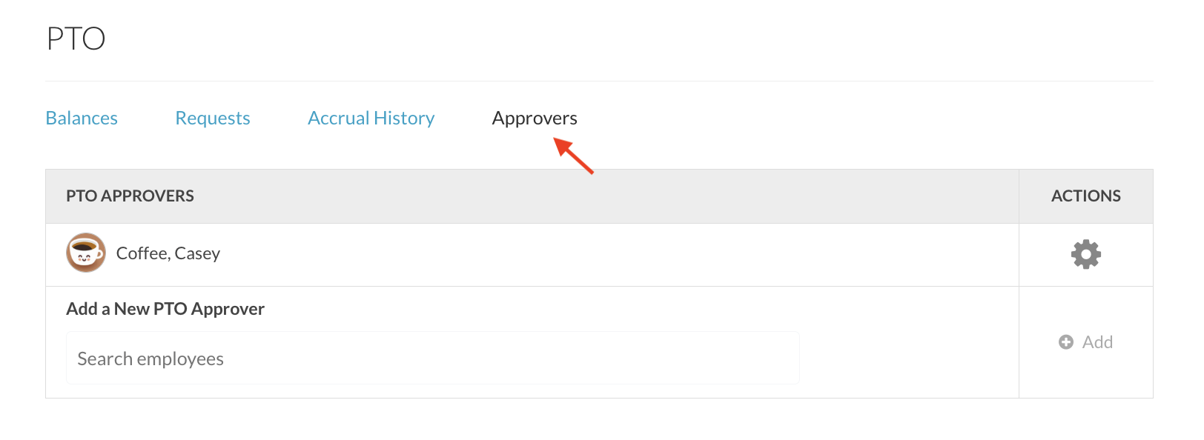Focus the Search employees field
Viewport: 1204px width, 440px height.
[433, 359]
